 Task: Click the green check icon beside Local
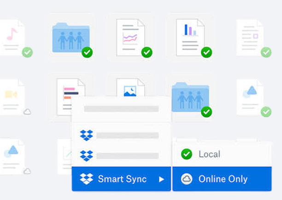(187, 154)
